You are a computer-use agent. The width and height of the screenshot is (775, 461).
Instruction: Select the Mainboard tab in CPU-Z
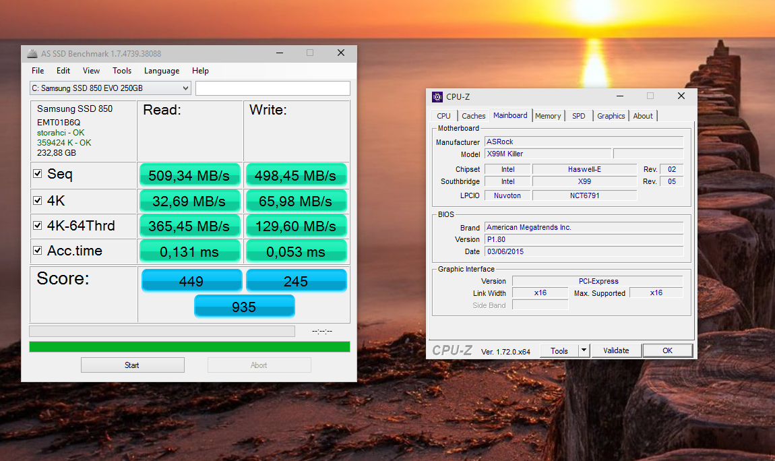[510, 115]
